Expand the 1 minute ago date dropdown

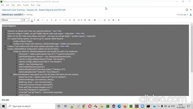tap(182, 15)
